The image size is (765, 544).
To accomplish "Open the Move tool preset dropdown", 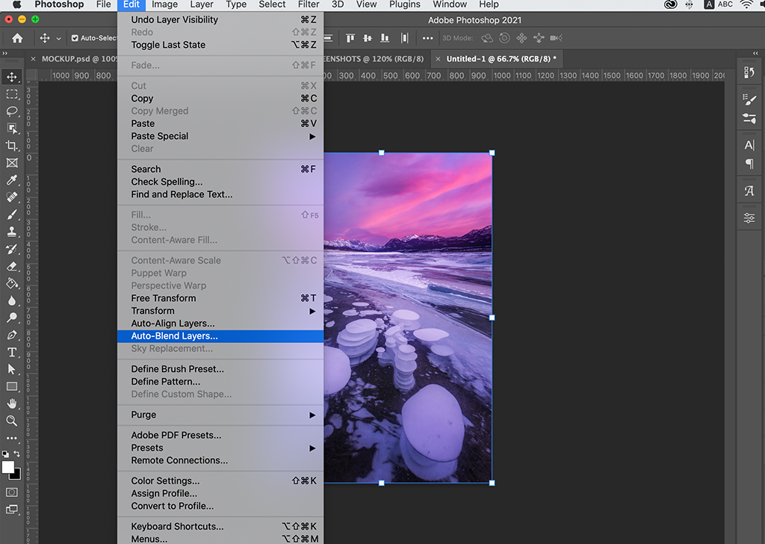I will [58, 39].
